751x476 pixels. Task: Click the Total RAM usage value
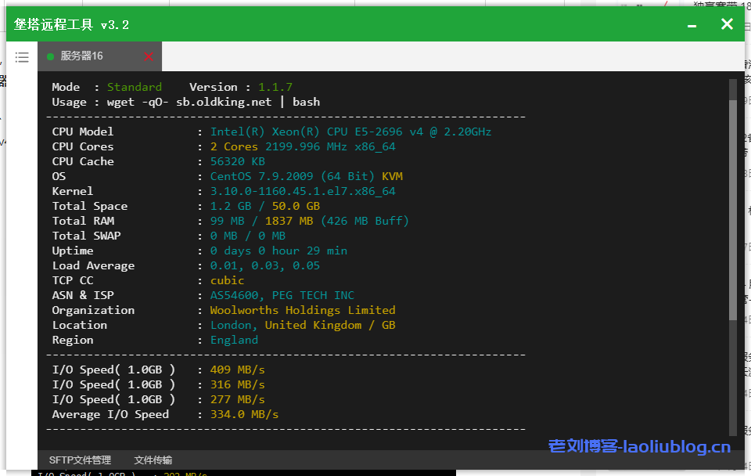pos(309,221)
